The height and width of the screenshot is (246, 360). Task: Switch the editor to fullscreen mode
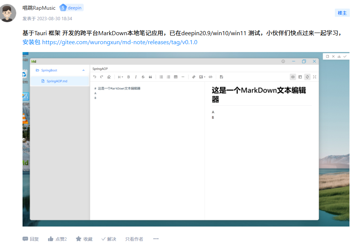pyautogui.click(x=315, y=77)
